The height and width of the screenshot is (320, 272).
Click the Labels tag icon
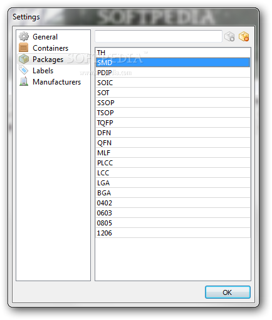click(24, 70)
